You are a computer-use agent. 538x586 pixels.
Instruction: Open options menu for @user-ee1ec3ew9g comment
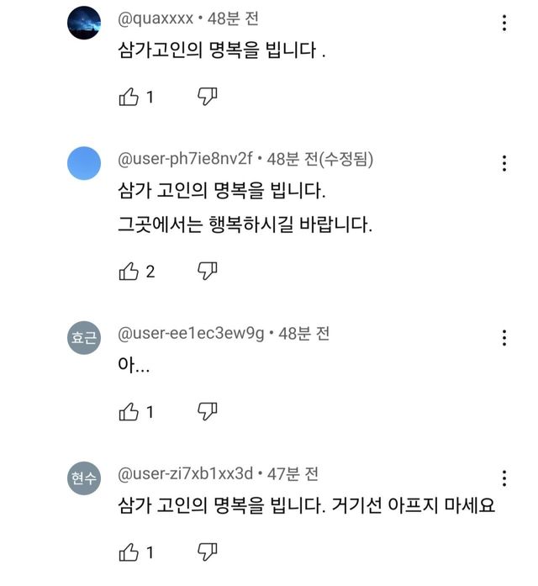click(504, 338)
